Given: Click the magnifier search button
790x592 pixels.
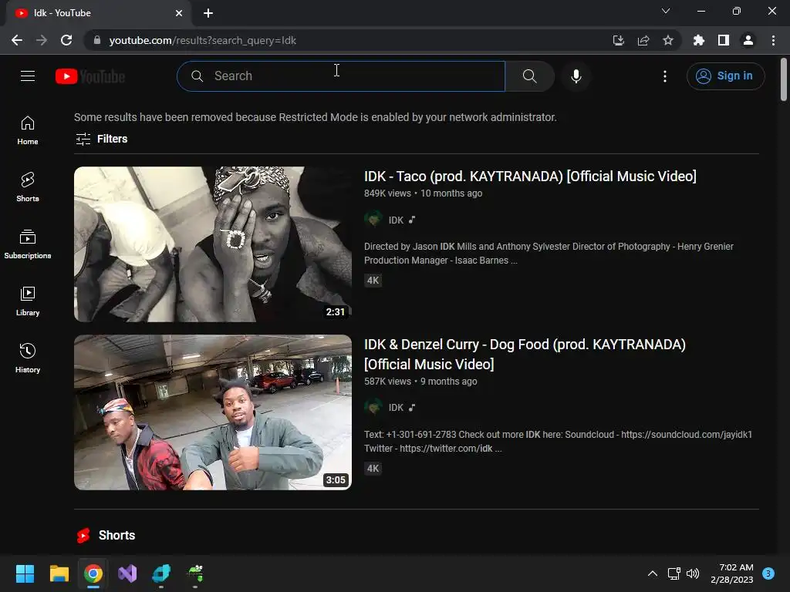Looking at the screenshot, I should [x=529, y=76].
